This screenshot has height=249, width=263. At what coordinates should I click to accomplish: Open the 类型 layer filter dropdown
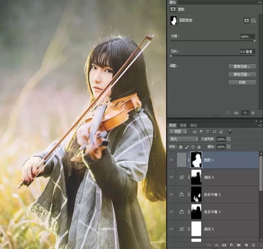click(x=178, y=131)
